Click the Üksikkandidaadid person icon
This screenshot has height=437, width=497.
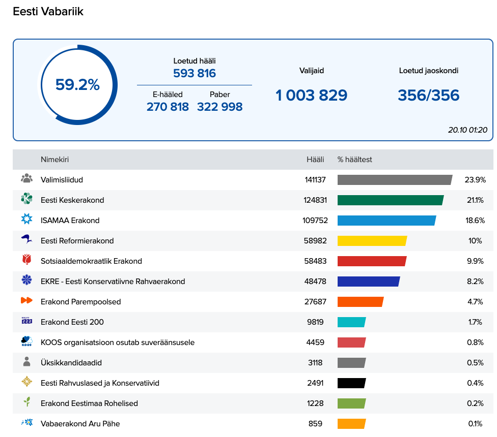(26, 362)
